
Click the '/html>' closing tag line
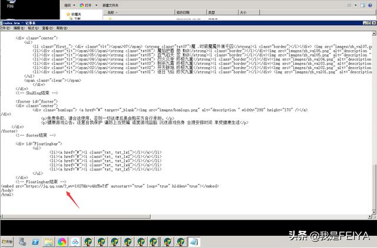[7, 194]
